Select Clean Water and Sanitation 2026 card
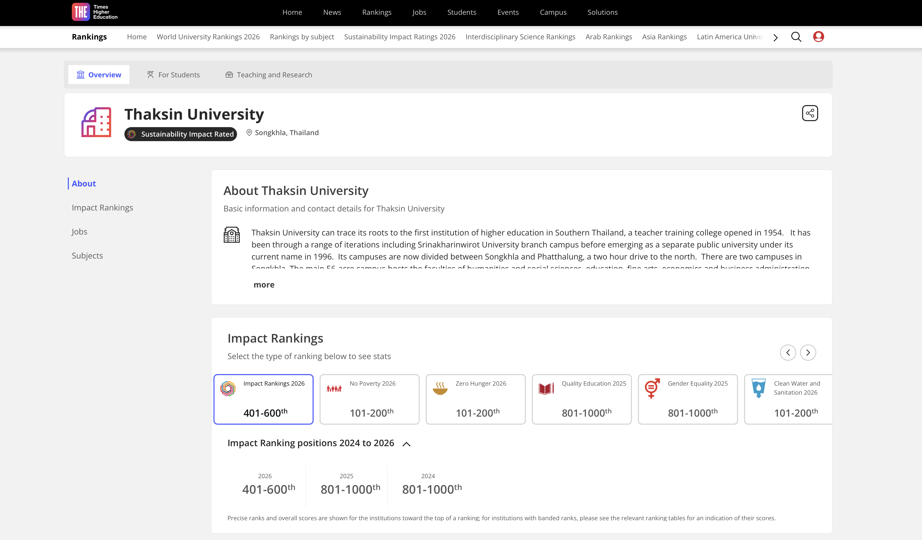922x540 pixels. coord(788,399)
